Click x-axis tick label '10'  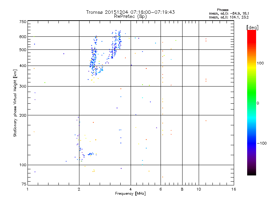(x=199, y=189)
